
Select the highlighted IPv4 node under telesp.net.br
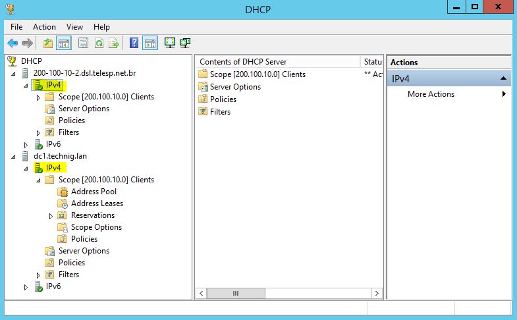53,85
